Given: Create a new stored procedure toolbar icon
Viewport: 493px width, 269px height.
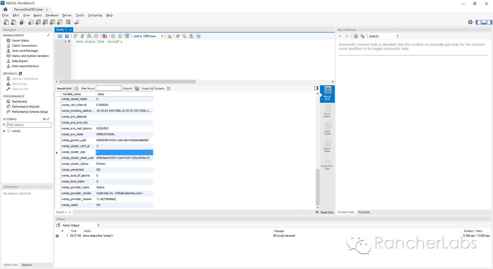Looking at the screenshot, I should click(52, 22).
